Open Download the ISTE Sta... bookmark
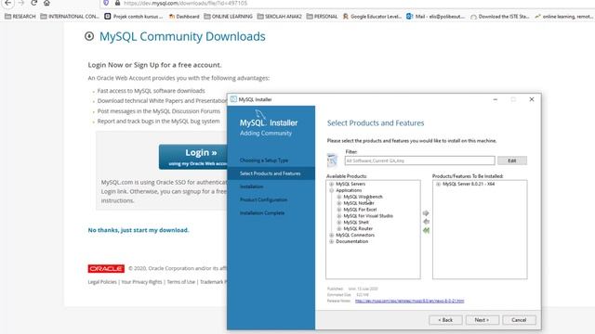 click(x=500, y=17)
